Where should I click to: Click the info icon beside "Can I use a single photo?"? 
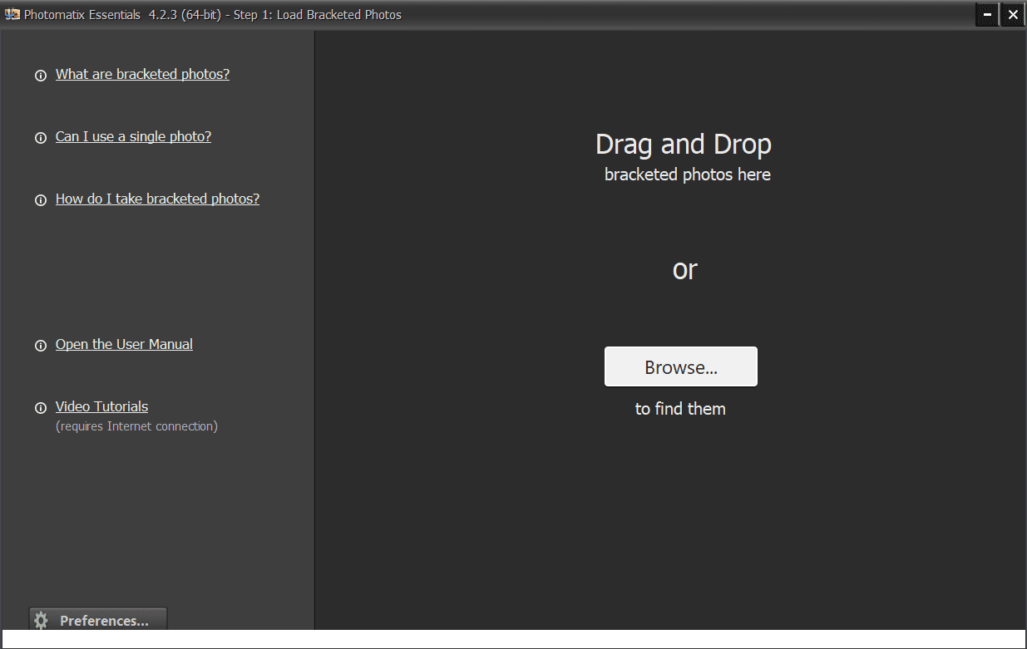coord(41,138)
